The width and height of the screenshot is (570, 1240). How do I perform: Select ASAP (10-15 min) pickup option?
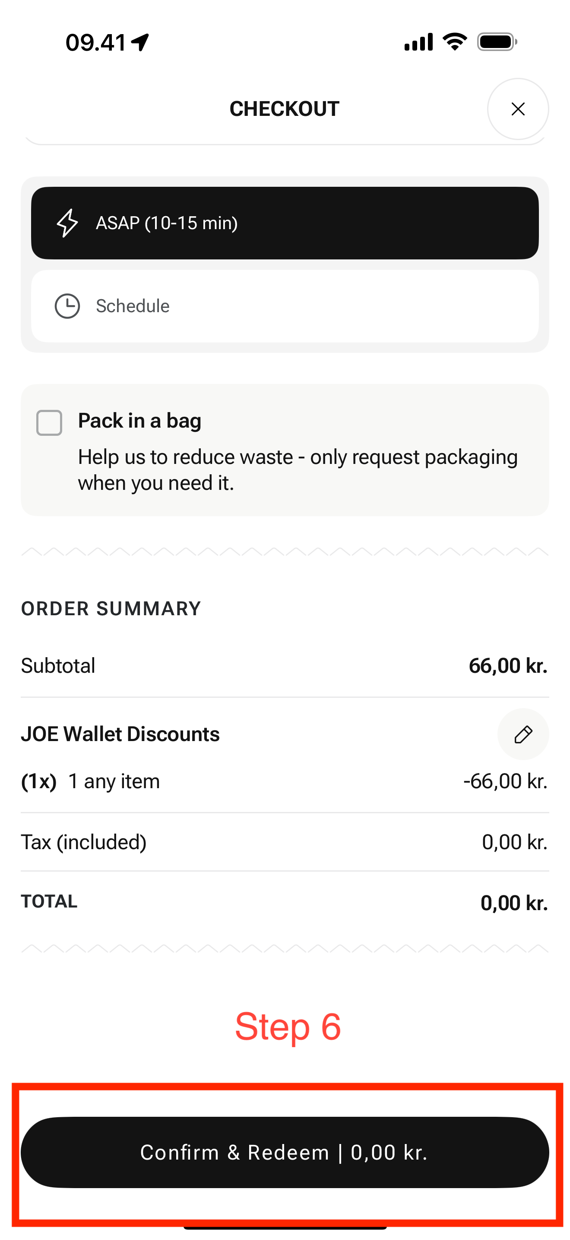[x=285, y=223]
